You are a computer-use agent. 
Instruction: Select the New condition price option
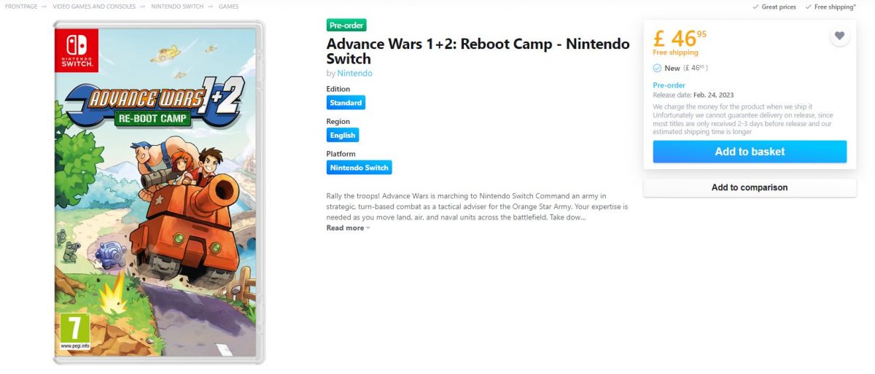pyautogui.click(x=680, y=68)
